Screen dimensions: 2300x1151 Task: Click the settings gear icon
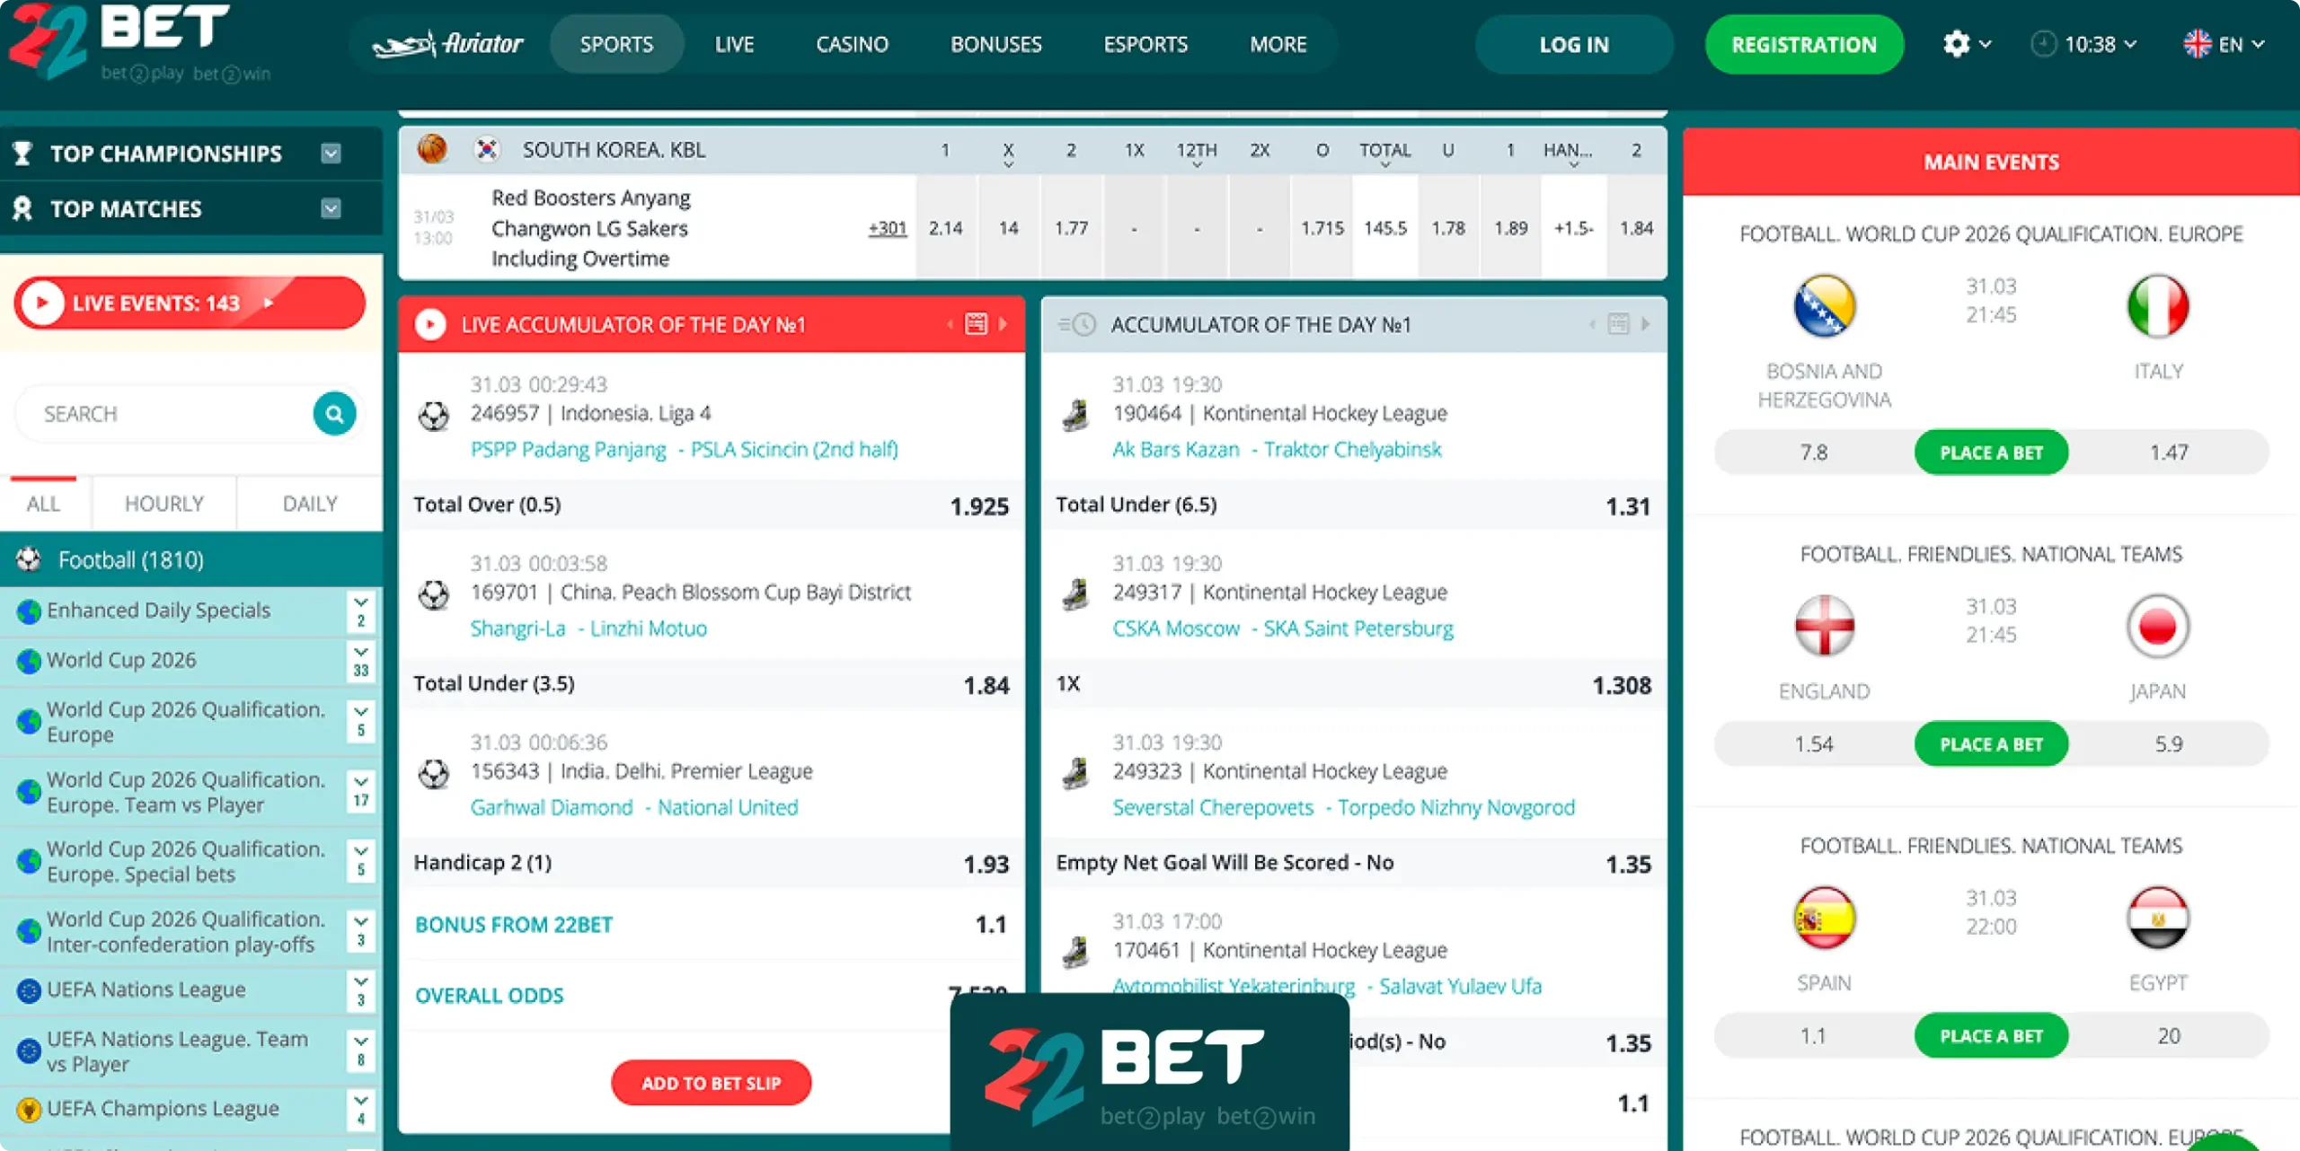1956,44
